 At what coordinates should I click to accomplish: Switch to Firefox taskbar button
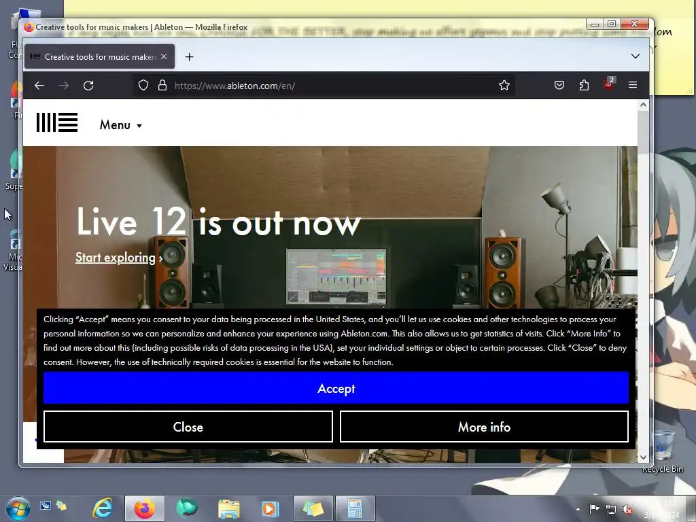click(145, 508)
